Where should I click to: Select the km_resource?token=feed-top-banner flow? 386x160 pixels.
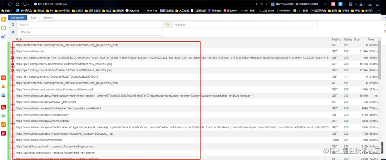tap(193, 146)
